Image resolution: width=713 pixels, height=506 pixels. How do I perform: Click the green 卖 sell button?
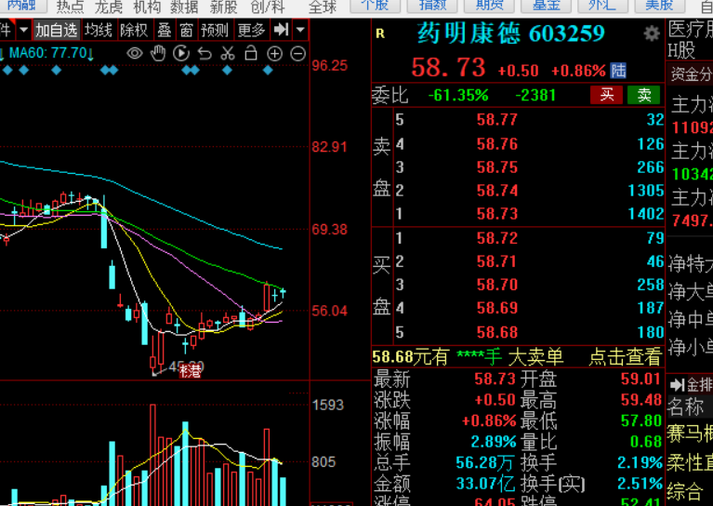point(643,95)
